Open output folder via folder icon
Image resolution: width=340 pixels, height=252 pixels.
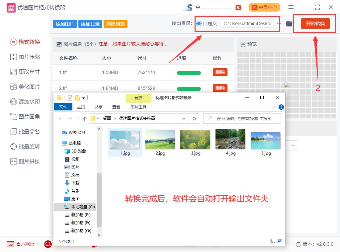pyautogui.click(x=289, y=24)
